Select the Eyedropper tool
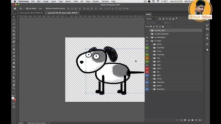Viewport: 221px width, 124px height. point(14,38)
